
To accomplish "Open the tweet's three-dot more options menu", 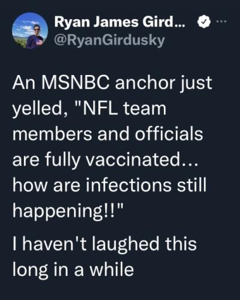I will 223,22.
